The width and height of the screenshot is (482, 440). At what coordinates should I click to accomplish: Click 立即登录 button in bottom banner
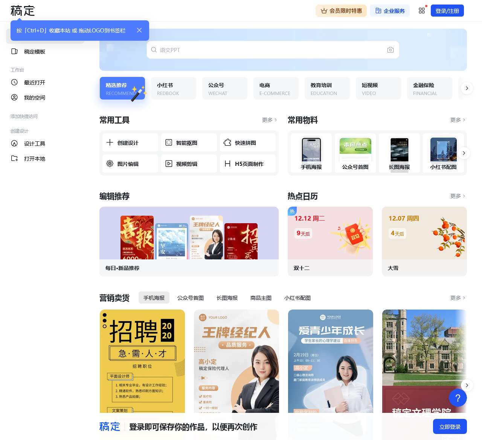(x=450, y=427)
